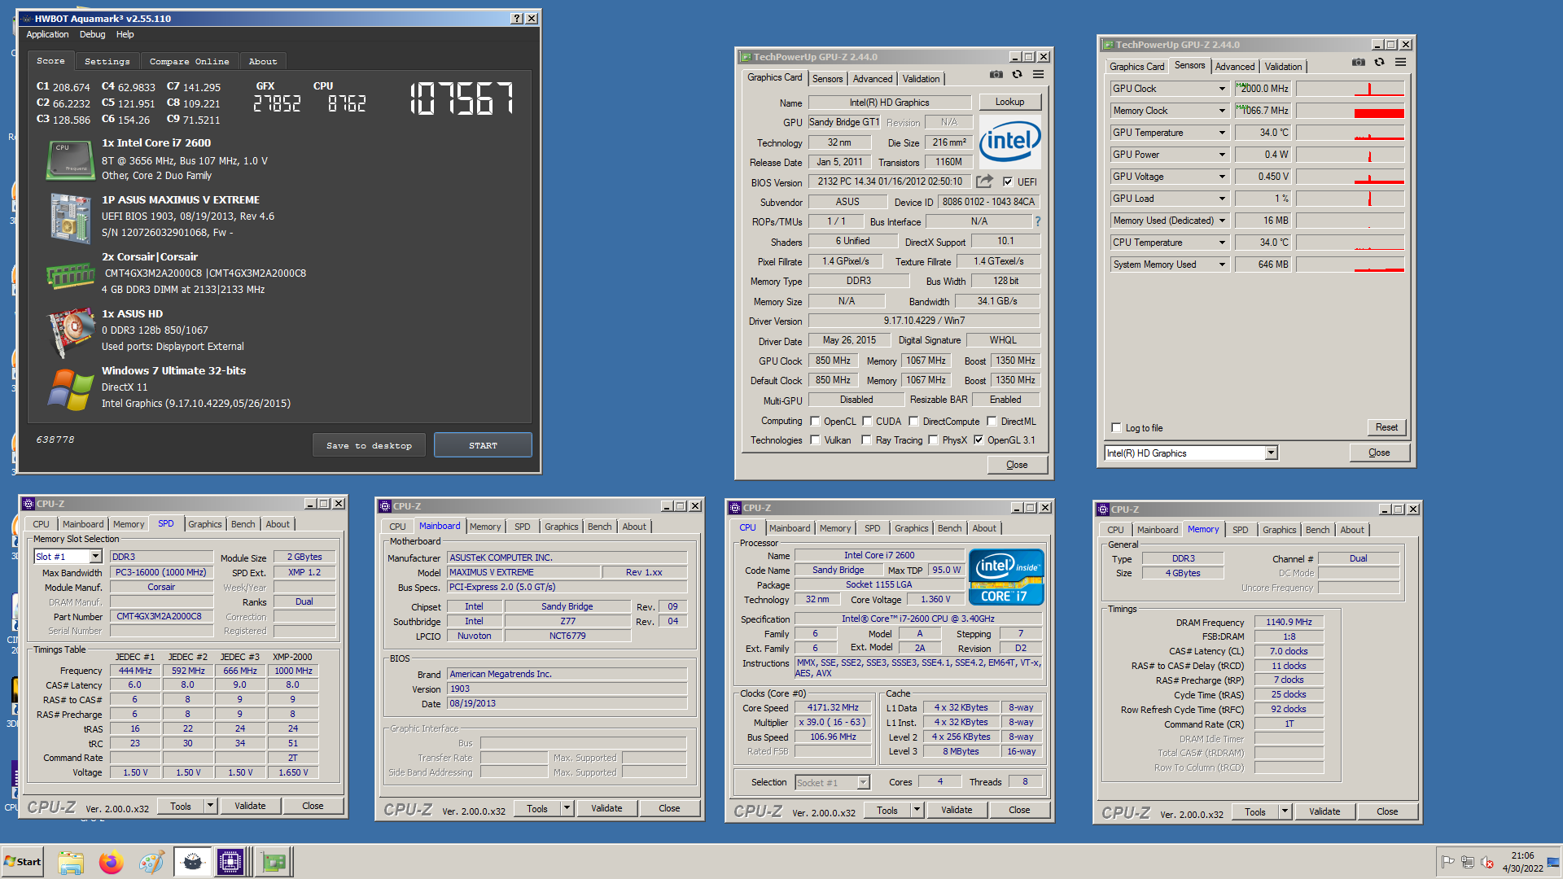Click the Lookup button in GPU-Z
This screenshot has height=879, width=1563.
pyautogui.click(x=1009, y=102)
